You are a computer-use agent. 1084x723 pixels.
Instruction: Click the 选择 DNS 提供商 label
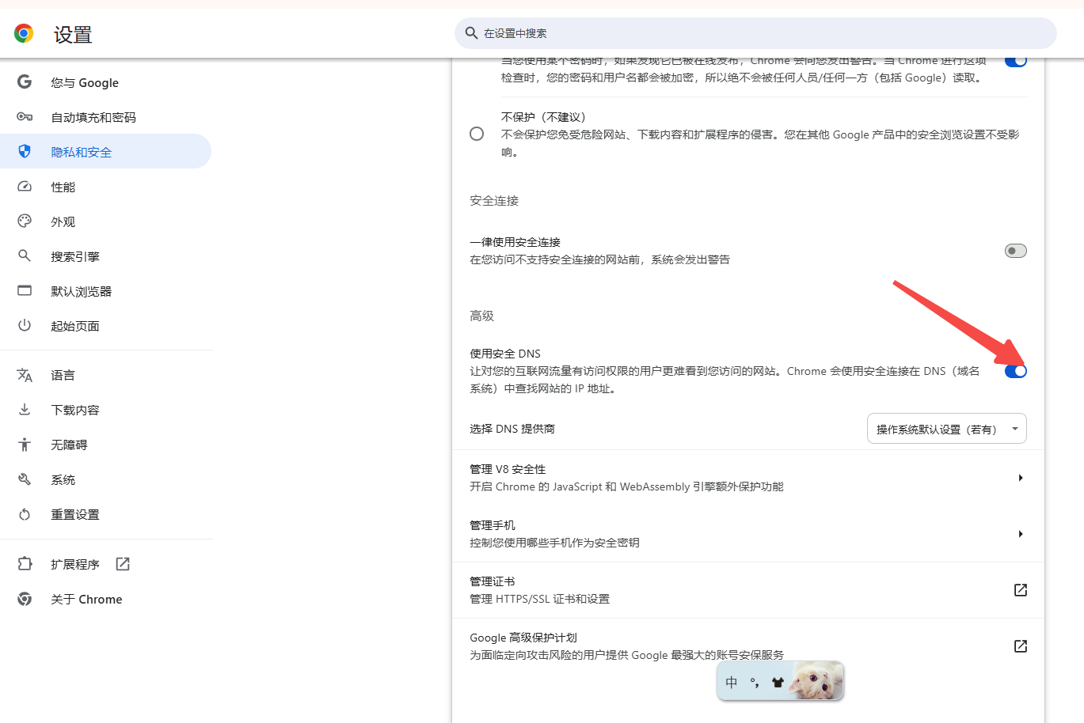point(512,429)
